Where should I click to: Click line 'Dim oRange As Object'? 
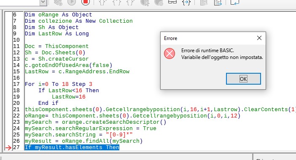tap(58, 15)
